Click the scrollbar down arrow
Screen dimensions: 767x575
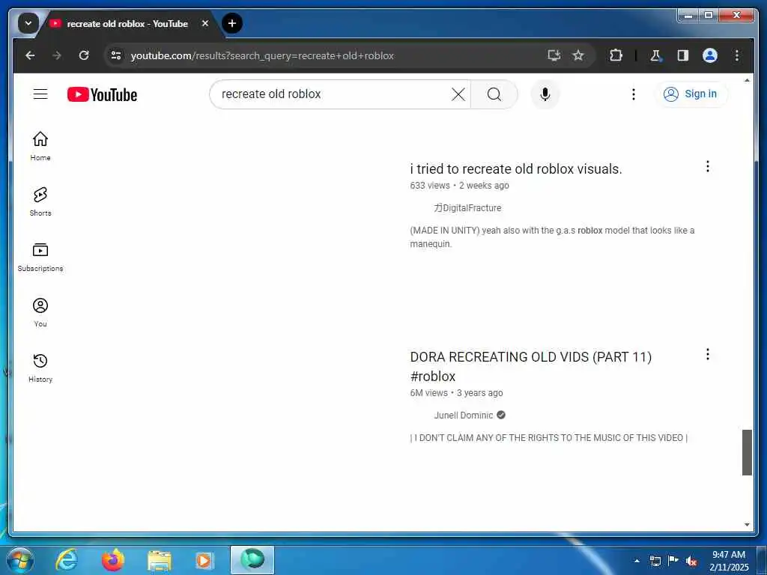tap(747, 525)
